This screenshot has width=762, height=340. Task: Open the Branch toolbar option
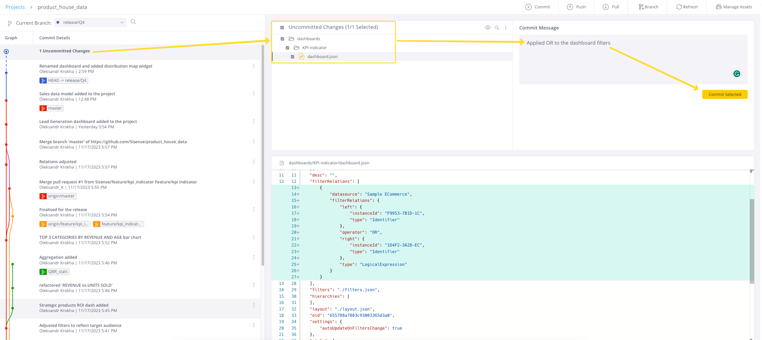click(648, 7)
